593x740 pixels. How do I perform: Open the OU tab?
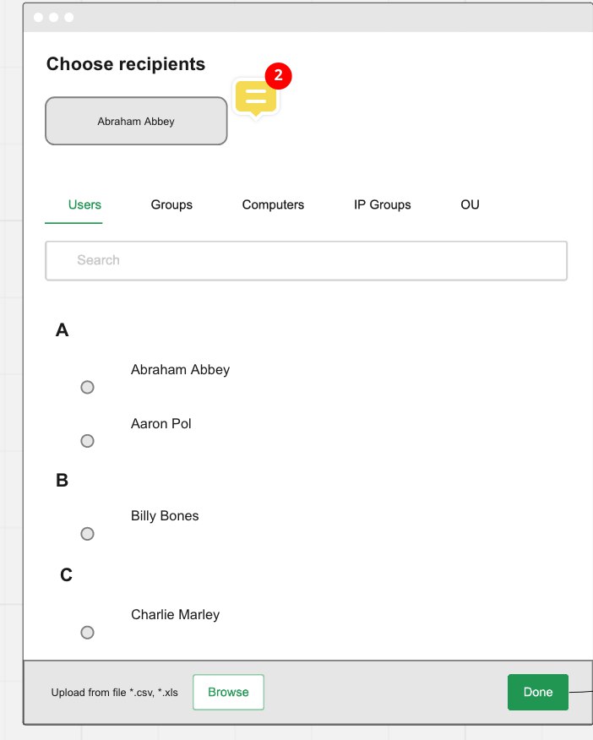click(x=470, y=204)
